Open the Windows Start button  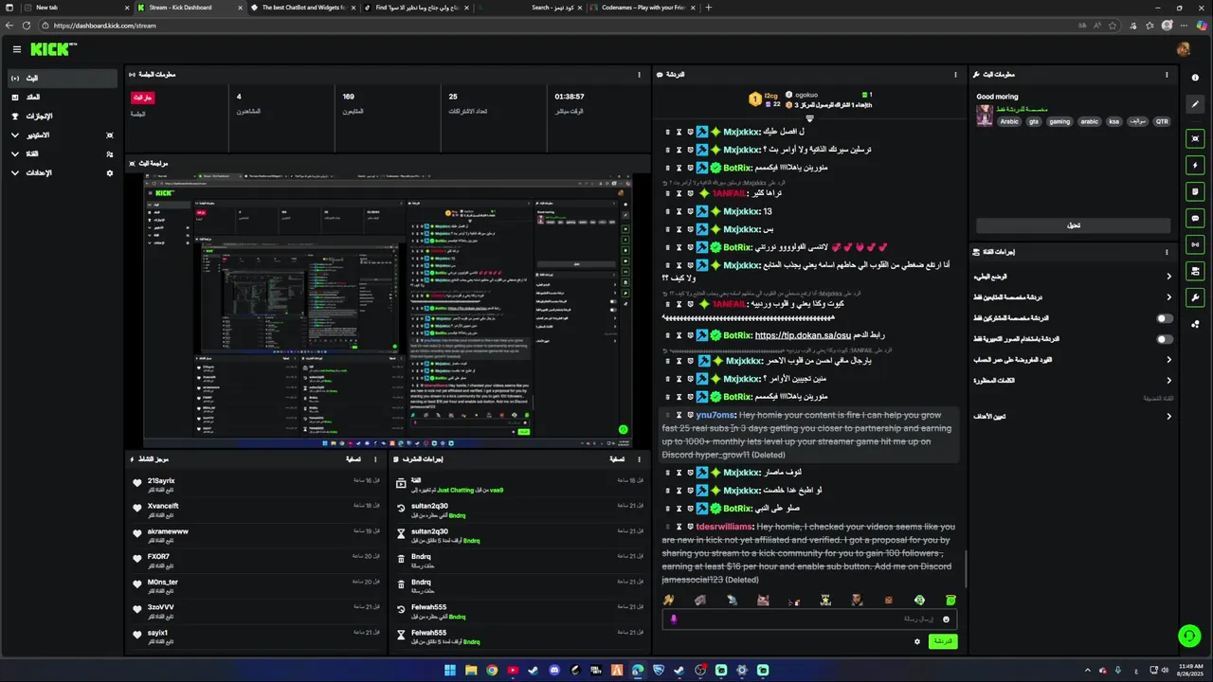click(x=450, y=671)
